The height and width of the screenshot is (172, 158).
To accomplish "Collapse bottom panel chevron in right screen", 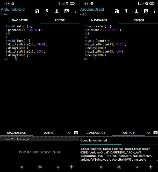I will point(148,133).
